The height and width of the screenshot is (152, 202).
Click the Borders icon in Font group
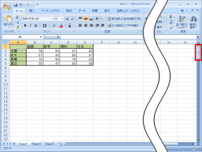click(44, 25)
